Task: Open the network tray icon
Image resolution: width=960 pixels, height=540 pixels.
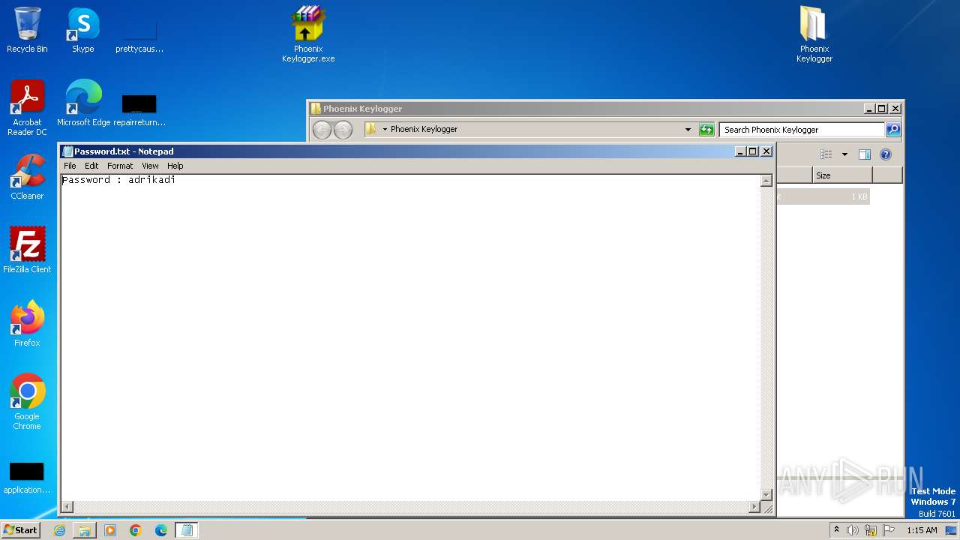Action: point(871,530)
